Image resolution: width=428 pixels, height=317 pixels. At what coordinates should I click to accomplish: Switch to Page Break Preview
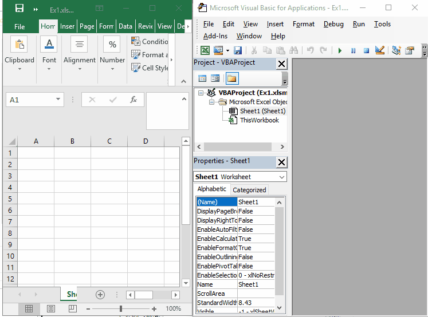coord(72,308)
